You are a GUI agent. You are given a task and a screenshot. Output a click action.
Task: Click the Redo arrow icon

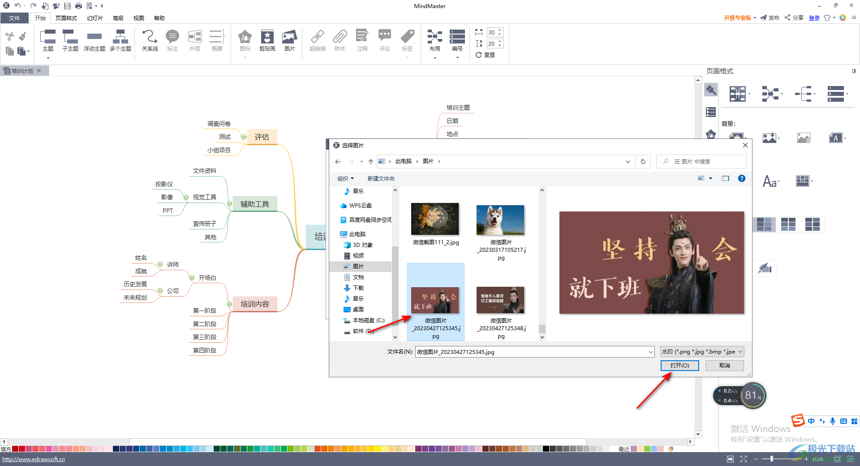tap(33, 6)
